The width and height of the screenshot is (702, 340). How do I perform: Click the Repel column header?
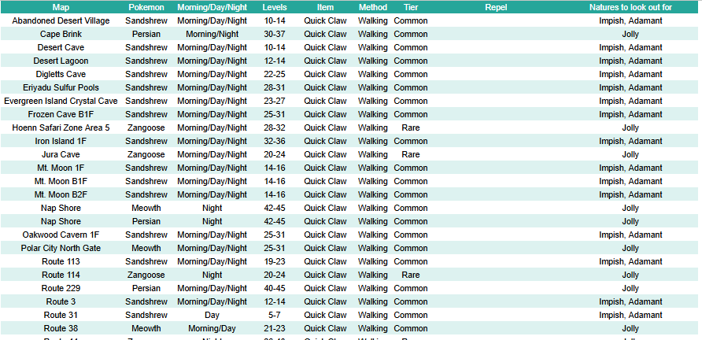coord(496,7)
